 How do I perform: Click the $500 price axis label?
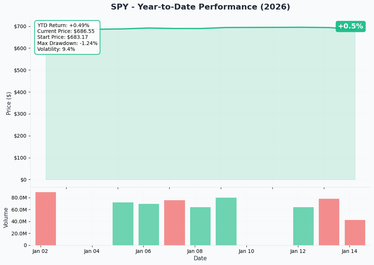(x=20, y=70)
